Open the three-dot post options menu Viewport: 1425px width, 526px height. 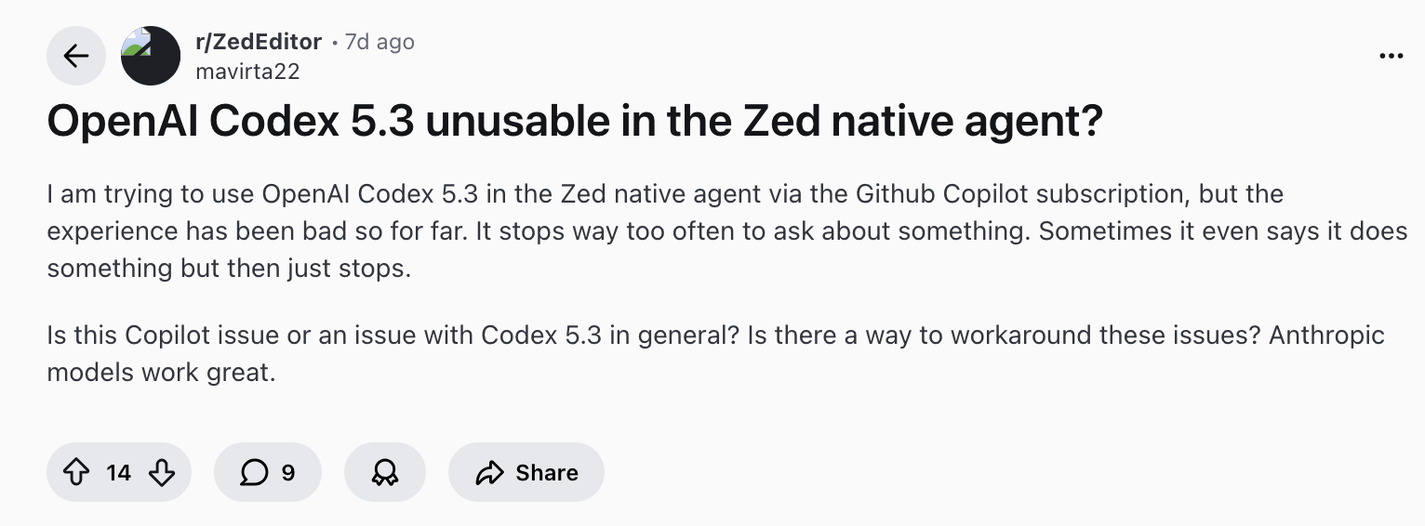pos(1391,56)
